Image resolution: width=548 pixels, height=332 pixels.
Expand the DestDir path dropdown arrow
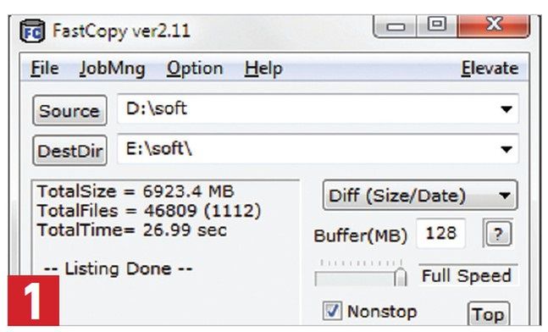coord(506,149)
